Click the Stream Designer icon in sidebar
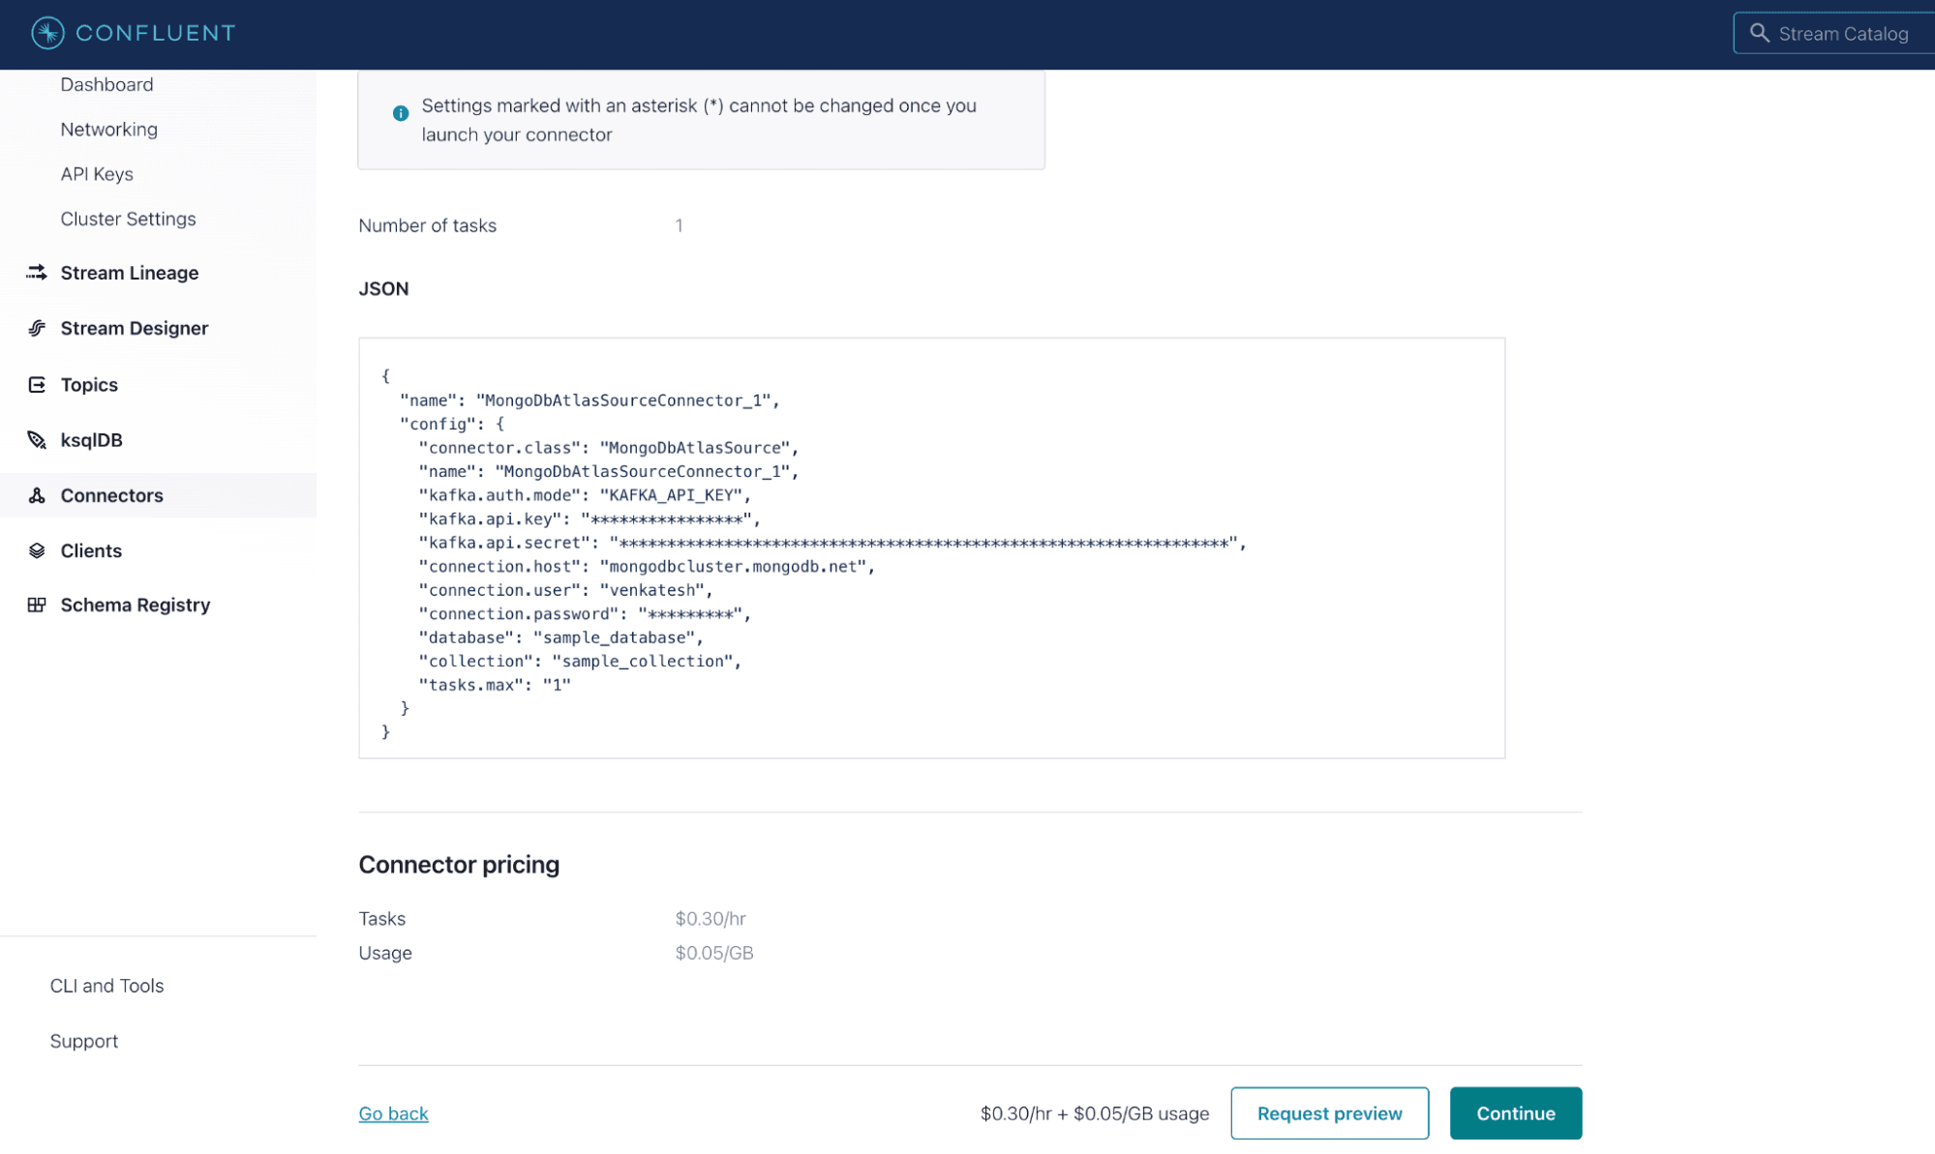The image size is (1935, 1154). point(36,328)
